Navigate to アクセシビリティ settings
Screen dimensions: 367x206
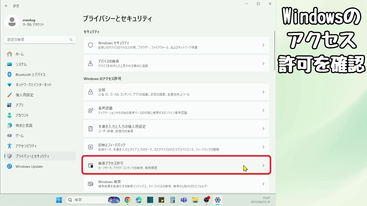[40, 146]
